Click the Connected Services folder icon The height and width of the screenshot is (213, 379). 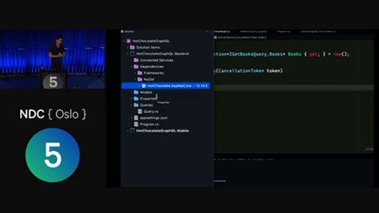pyautogui.click(x=136, y=60)
